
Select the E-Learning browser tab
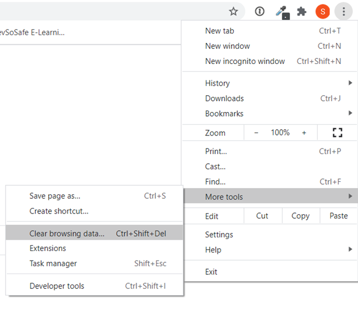[x=33, y=32]
